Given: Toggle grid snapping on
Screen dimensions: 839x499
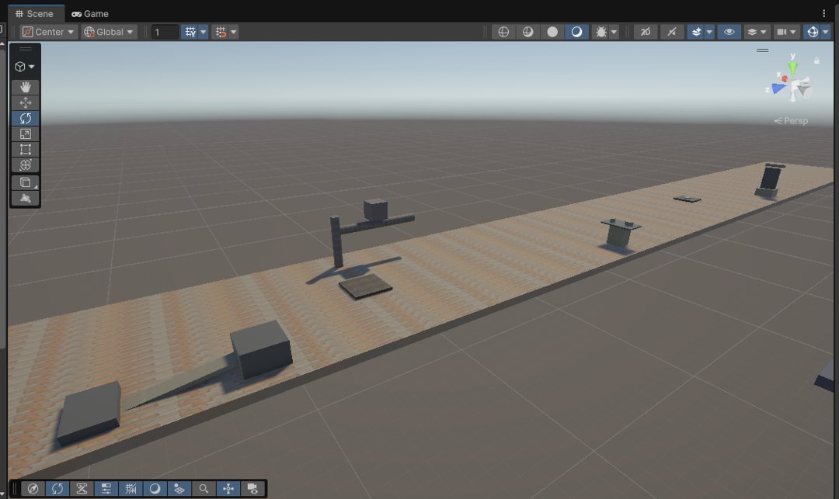Looking at the screenshot, I should pyautogui.click(x=190, y=32).
